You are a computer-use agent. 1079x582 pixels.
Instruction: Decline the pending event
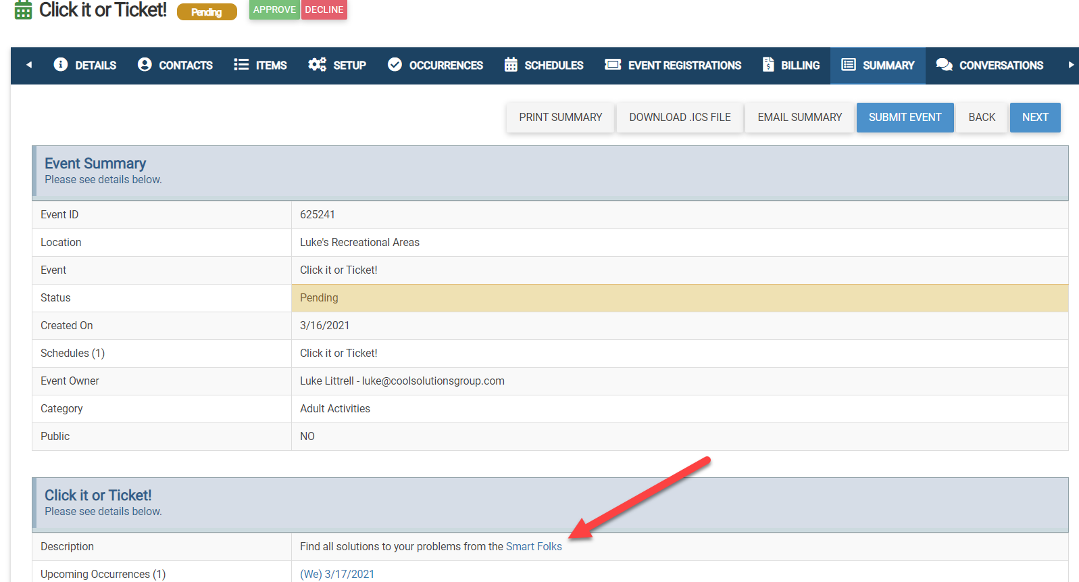(324, 10)
